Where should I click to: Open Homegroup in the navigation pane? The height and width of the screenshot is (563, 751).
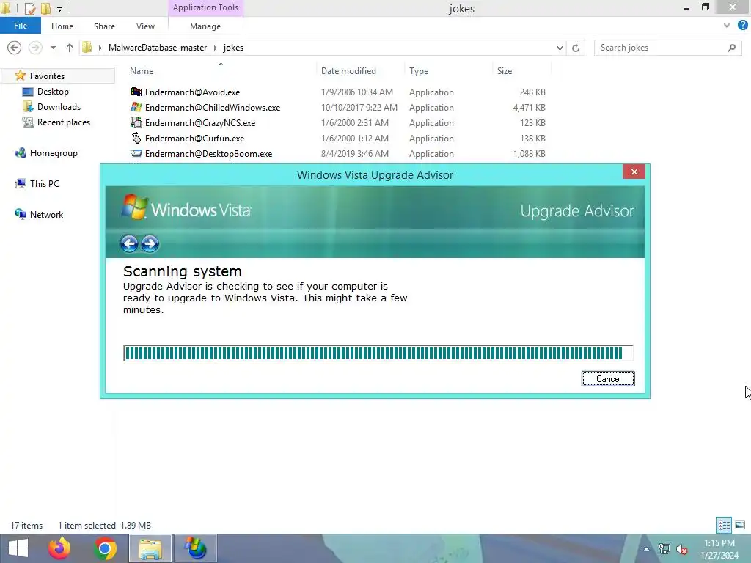click(54, 152)
